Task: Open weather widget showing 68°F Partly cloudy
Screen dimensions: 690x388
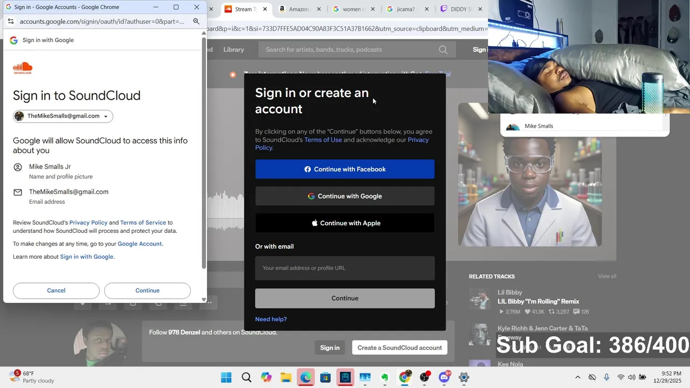Action: pyautogui.click(x=31, y=377)
